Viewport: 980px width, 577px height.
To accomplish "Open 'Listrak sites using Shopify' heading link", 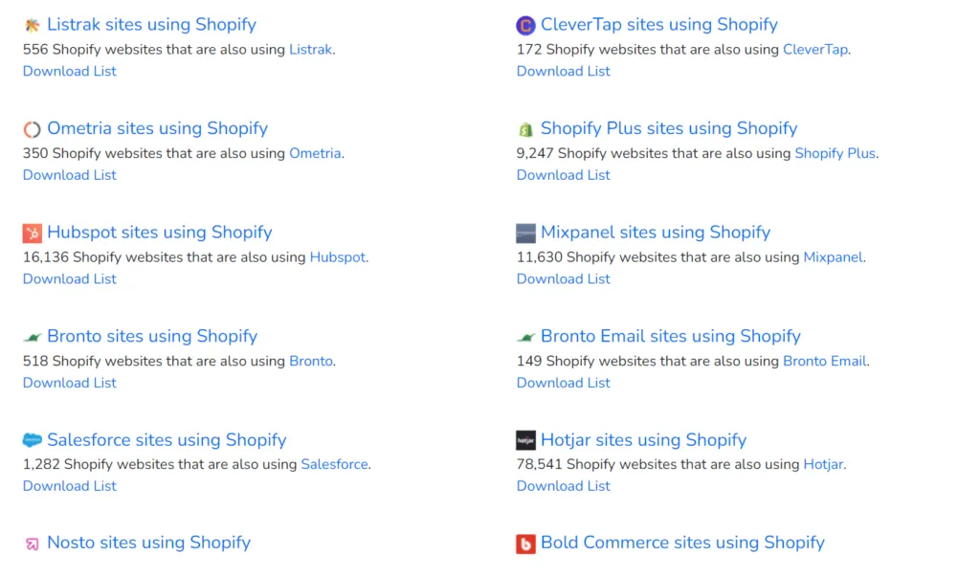I will click(151, 25).
